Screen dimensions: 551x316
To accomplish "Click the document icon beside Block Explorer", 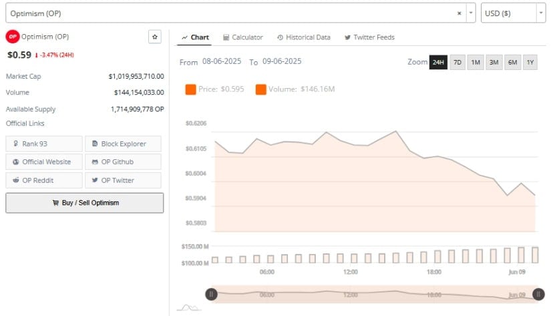I will (95, 143).
